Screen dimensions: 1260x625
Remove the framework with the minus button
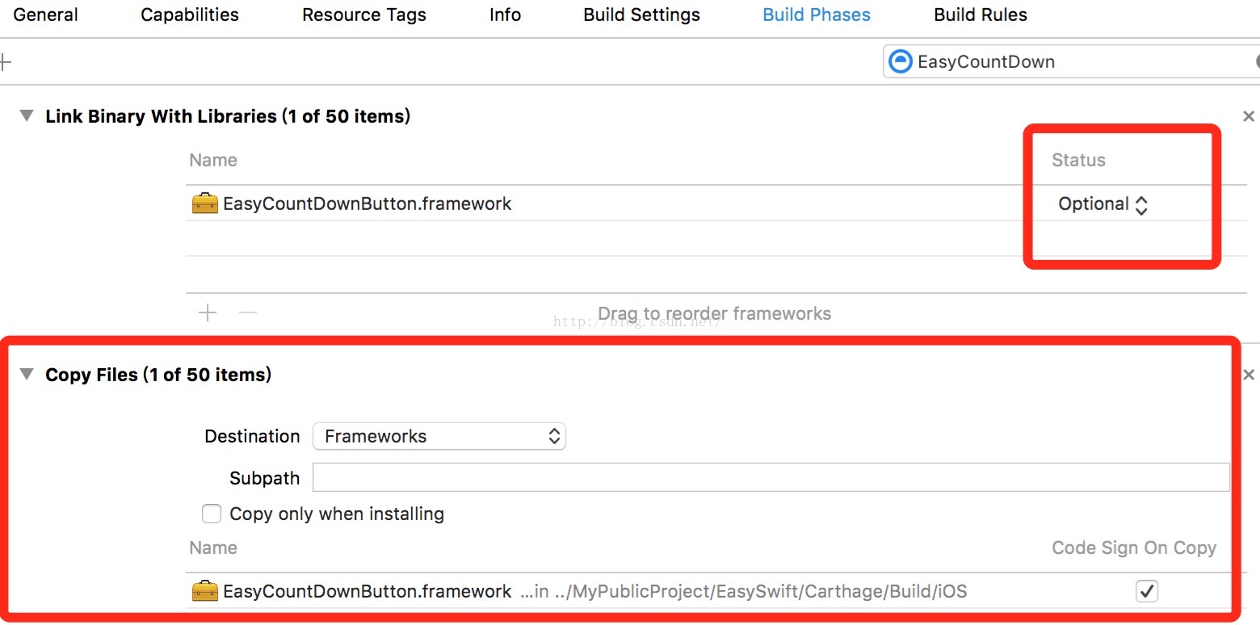click(x=248, y=312)
